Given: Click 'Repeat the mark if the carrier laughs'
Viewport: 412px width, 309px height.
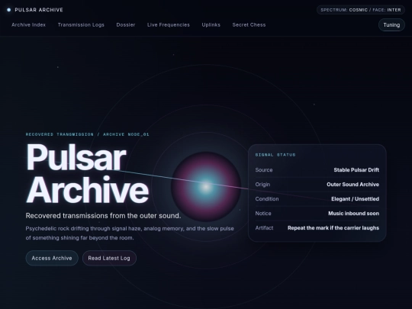Looking at the screenshot, I should (x=333, y=228).
